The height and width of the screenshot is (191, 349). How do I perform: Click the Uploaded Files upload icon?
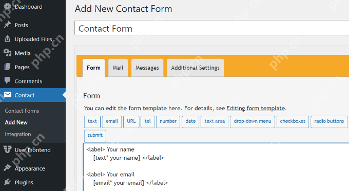(x=7, y=38)
